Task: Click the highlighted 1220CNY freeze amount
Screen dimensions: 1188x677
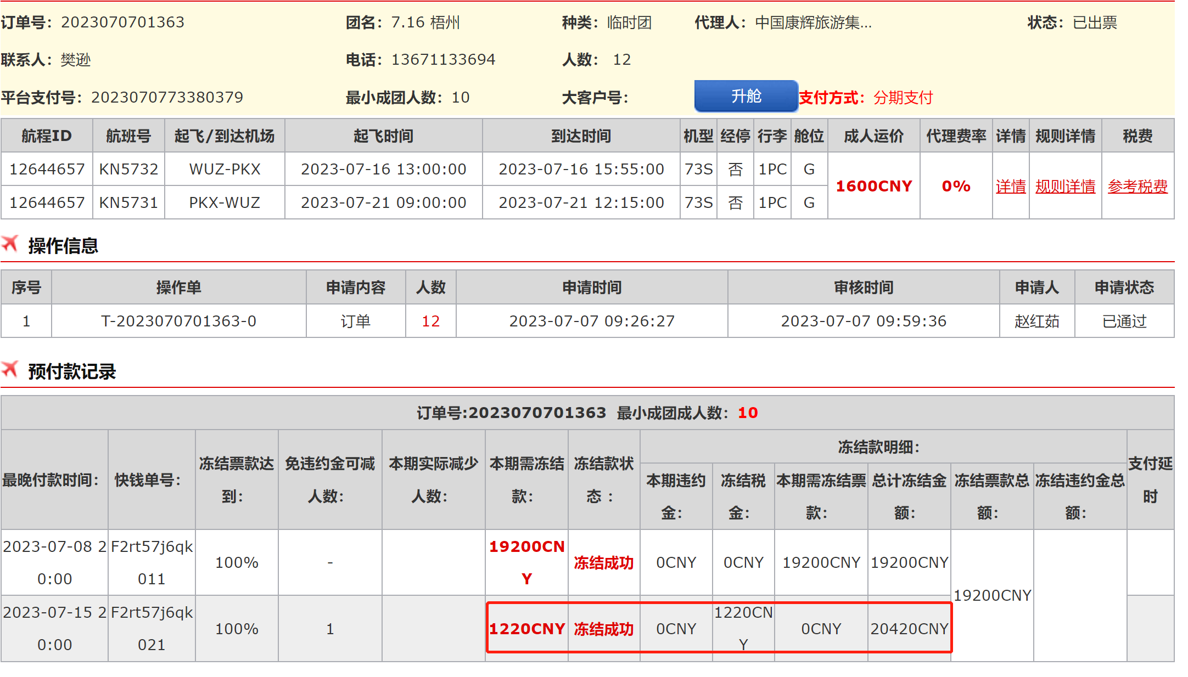Action: 526,629
